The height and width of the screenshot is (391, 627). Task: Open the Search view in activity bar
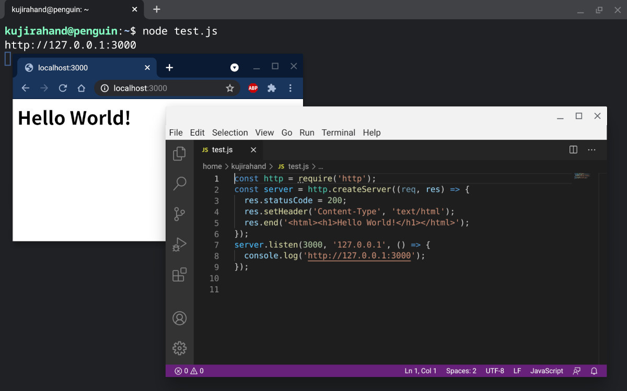[179, 184]
